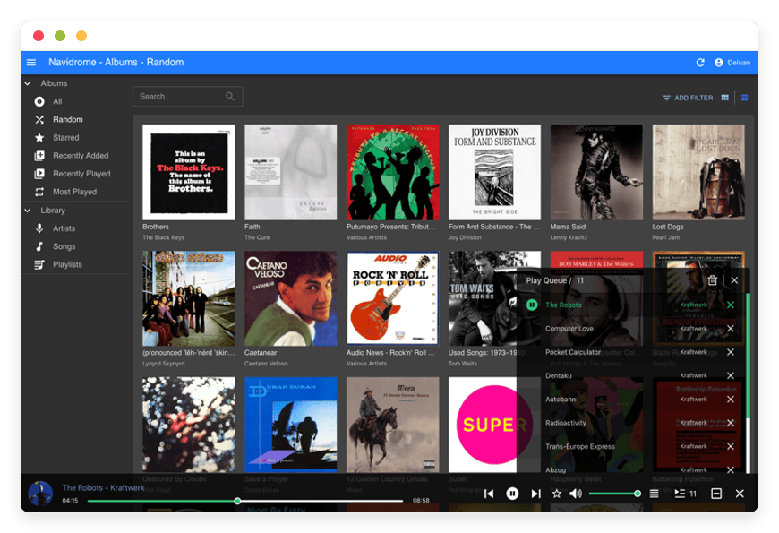Open the hamburger menu in the app bar
This screenshot has height=533, width=779.
pos(31,62)
